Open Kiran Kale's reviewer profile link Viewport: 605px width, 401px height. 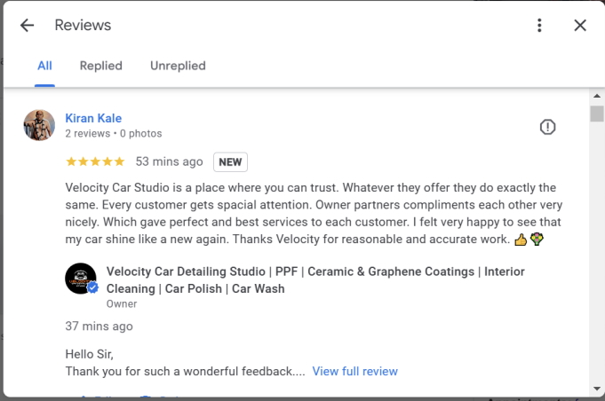[93, 118]
